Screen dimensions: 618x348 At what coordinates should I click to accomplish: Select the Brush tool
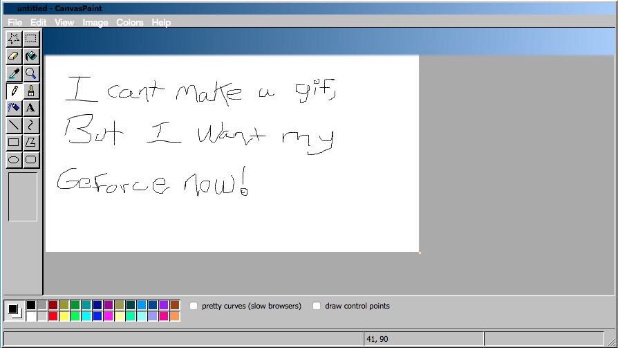30,91
